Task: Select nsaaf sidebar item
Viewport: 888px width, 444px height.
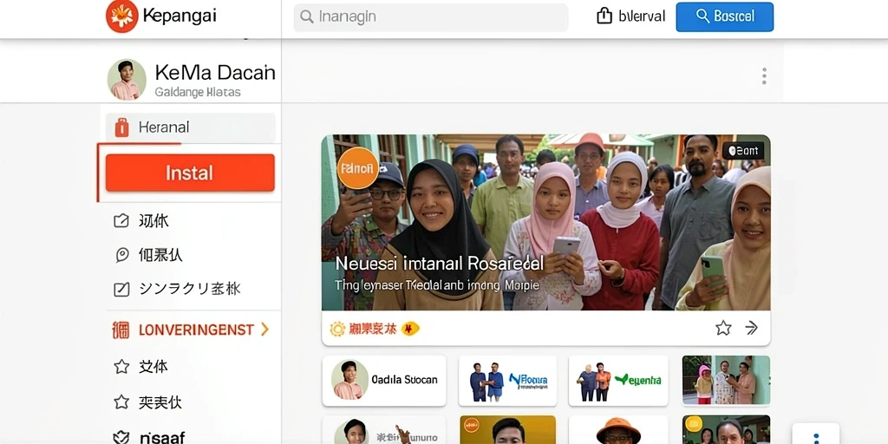Action: (x=162, y=437)
